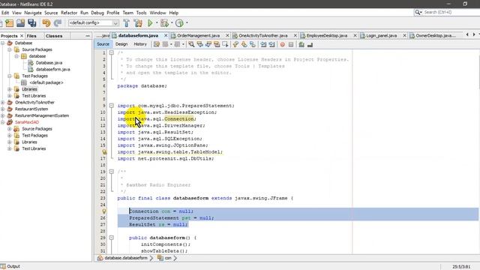Open the Profile Project dropdown arrow
Image resolution: width=480 pixels, height=270 pixels.
[x=187, y=23]
